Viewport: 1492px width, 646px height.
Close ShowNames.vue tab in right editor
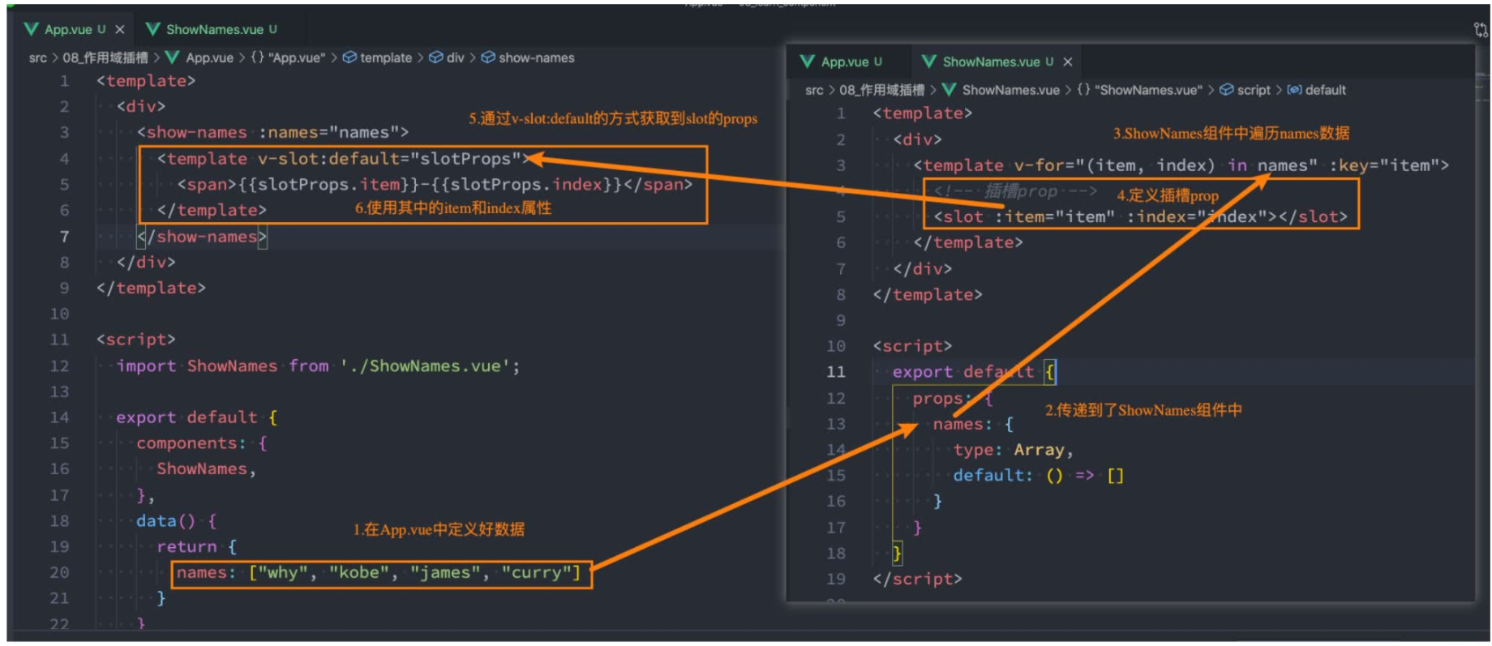[1068, 62]
